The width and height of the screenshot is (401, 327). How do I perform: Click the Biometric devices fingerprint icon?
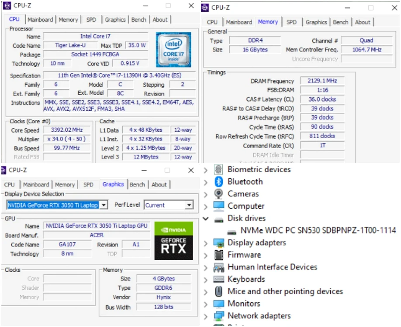tap(218, 170)
